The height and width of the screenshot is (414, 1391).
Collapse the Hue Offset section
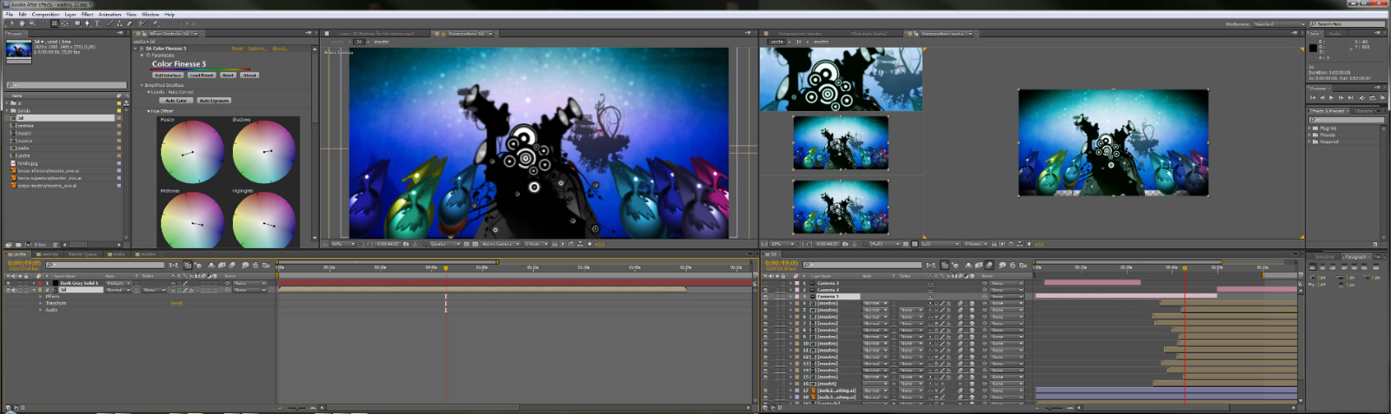click(149, 111)
